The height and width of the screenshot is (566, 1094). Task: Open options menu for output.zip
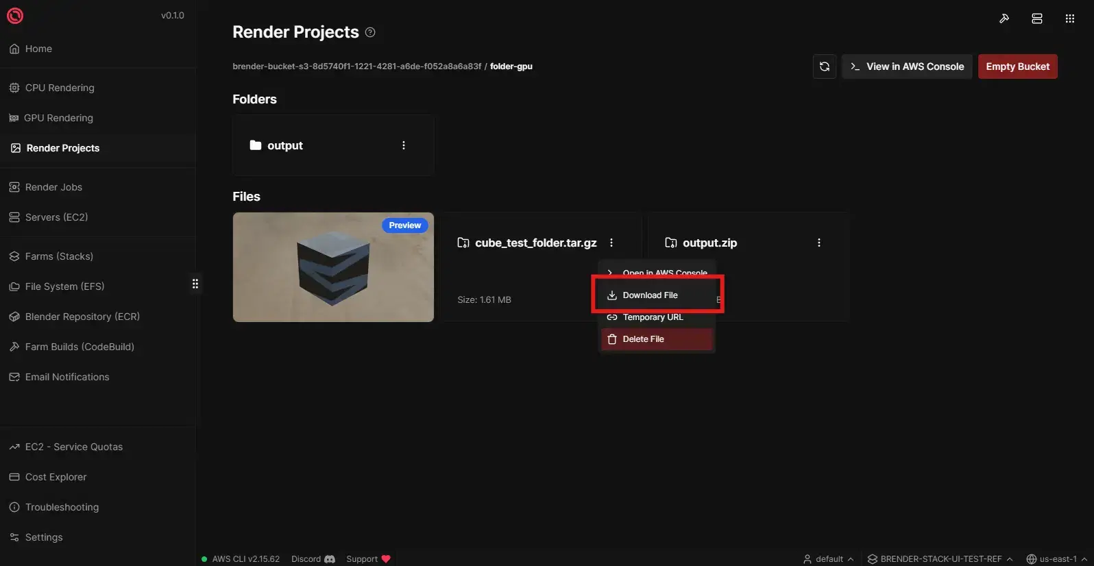[819, 243]
